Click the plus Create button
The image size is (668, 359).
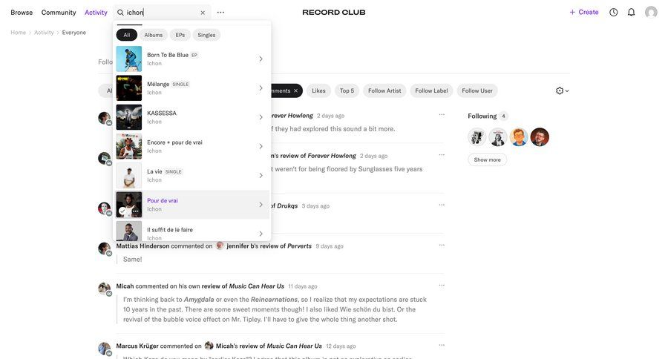[584, 13]
